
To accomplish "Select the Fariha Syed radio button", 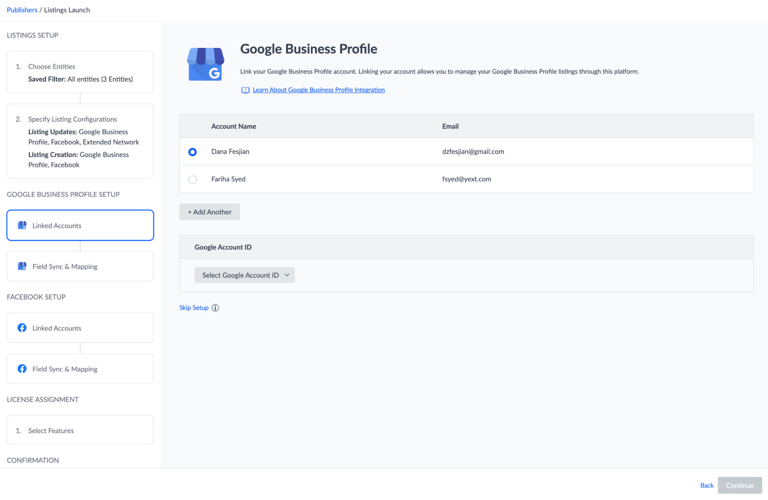I will point(192,179).
